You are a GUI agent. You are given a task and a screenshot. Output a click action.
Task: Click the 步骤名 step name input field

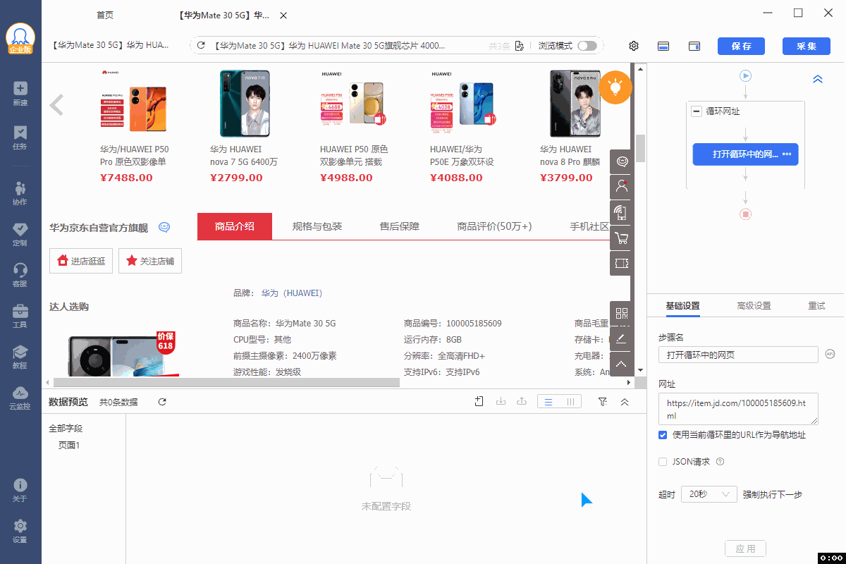[x=738, y=355]
